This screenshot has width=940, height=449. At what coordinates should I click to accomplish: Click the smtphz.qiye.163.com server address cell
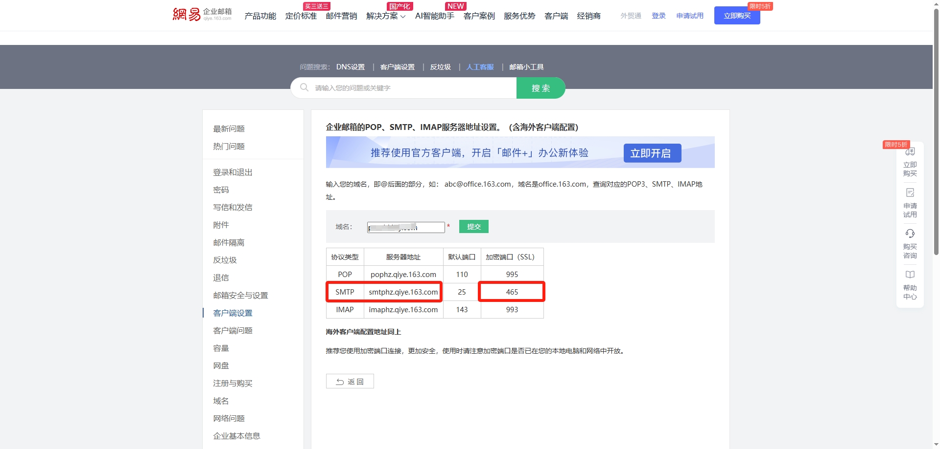click(403, 292)
